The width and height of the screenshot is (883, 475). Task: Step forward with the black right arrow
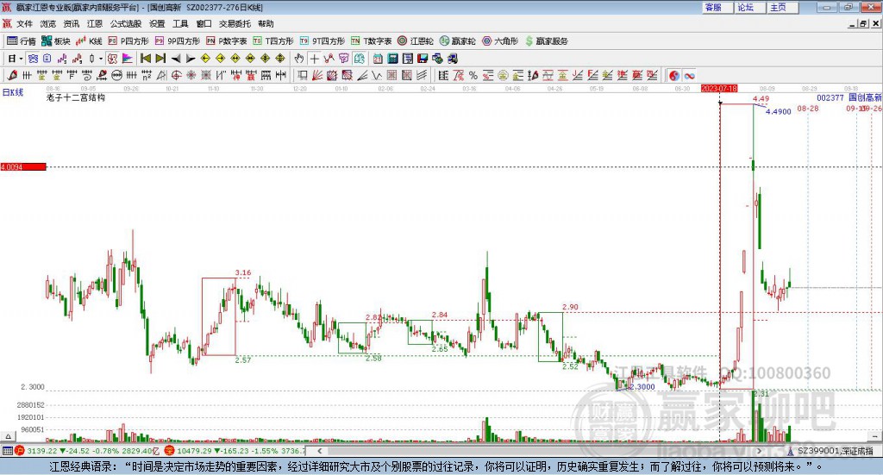coord(191,59)
